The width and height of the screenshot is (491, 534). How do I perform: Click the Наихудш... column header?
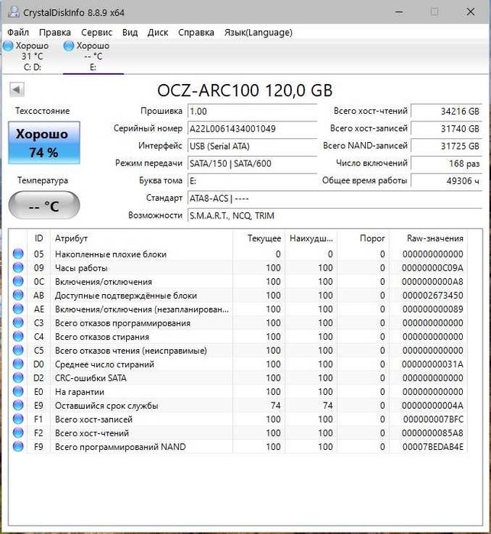312,238
